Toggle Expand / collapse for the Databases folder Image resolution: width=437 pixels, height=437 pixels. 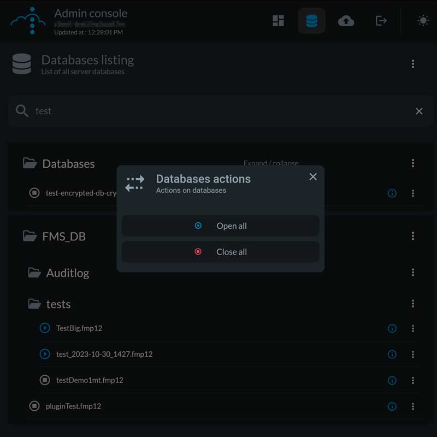point(271,163)
